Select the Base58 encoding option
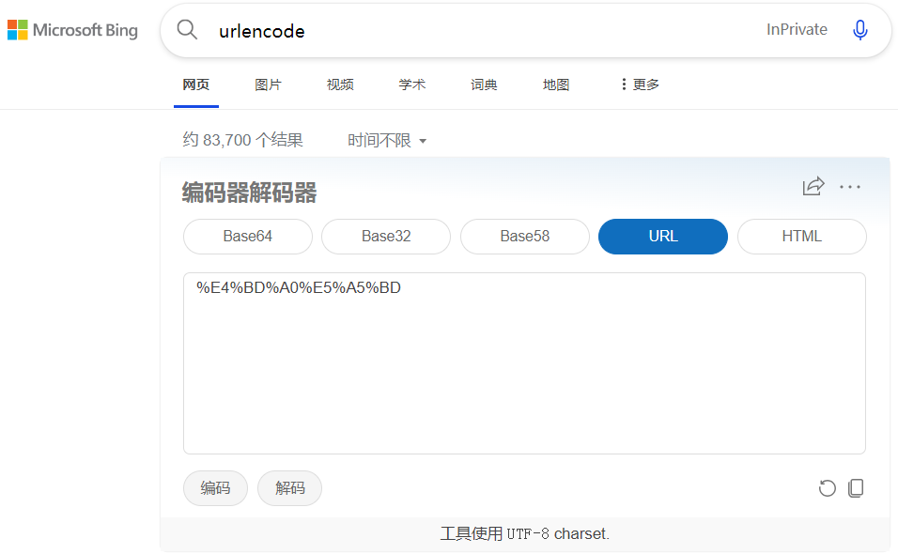Screen dimensions: 898x554 click(524, 237)
